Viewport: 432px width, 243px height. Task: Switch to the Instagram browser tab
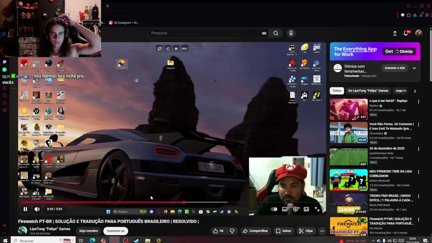coord(124,23)
